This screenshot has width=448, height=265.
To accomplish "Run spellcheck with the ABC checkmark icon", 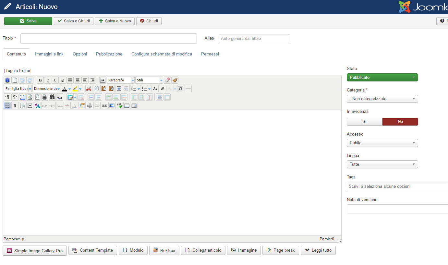I will click(120, 105).
